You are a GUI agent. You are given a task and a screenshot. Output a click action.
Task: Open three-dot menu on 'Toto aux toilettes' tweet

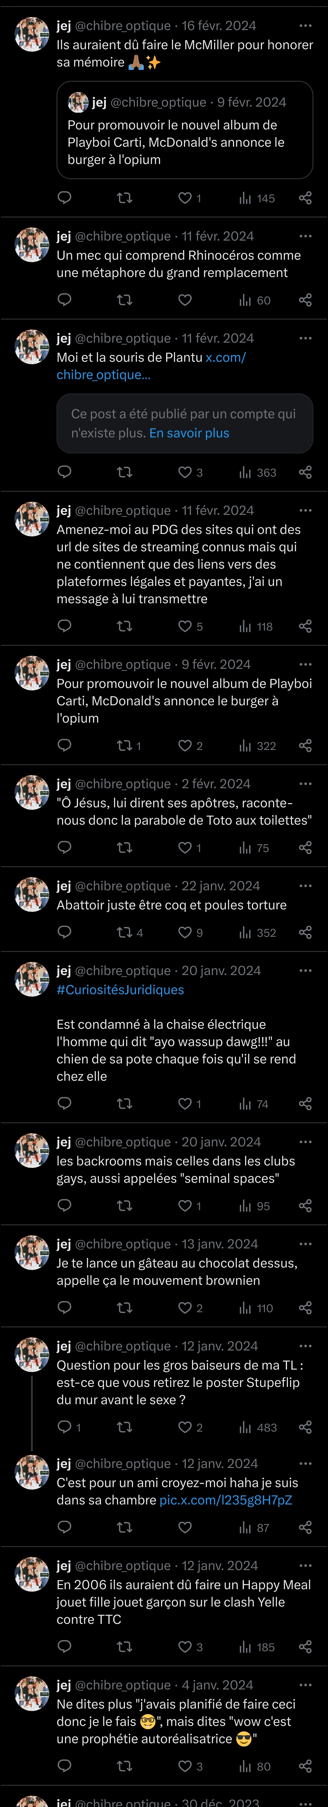[x=305, y=784]
